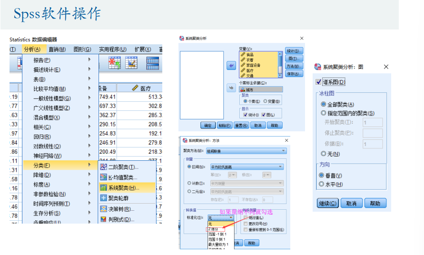Click the 继续 button in plot dialog
The width and height of the screenshot is (424, 255).
[327, 203]
